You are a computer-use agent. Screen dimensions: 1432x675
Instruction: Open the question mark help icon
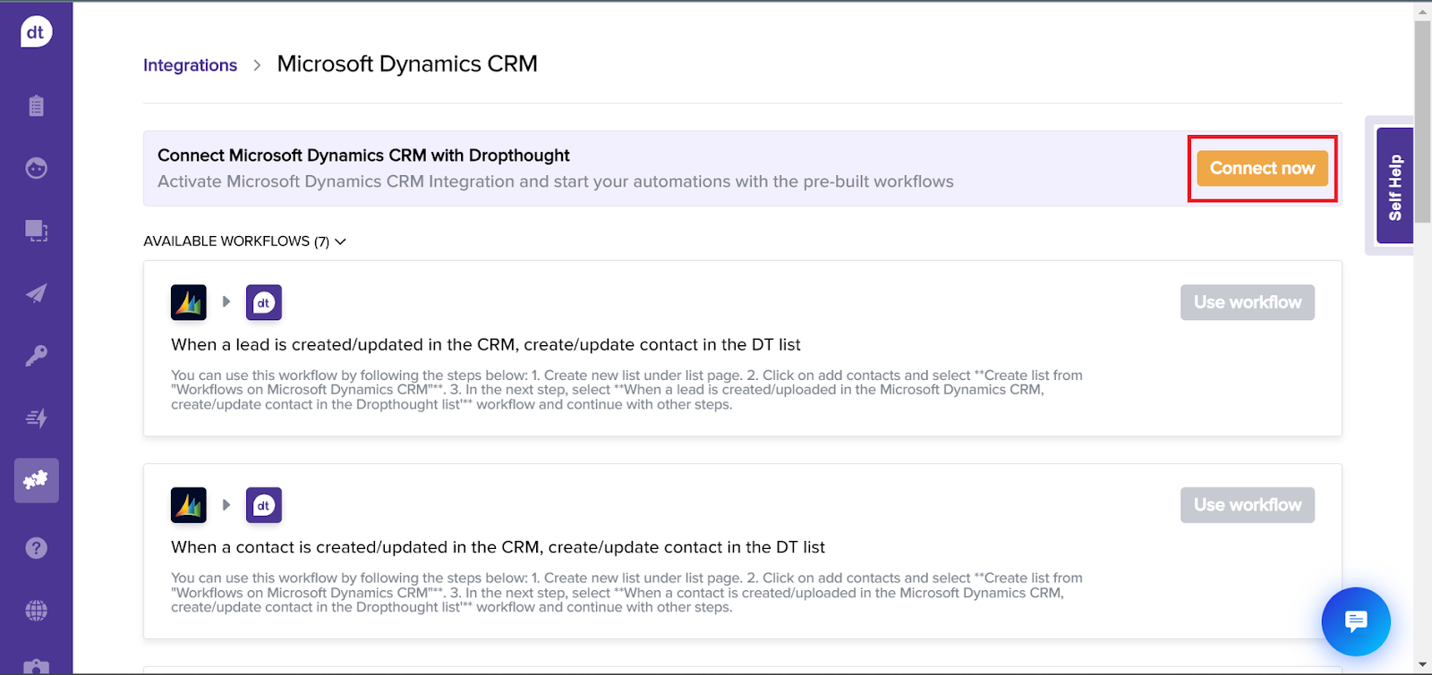36,548
